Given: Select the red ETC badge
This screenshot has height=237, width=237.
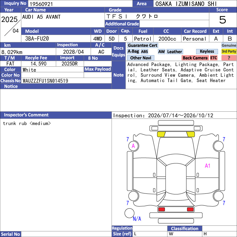Looking at the screenshot, I should [x=214, y=58].
